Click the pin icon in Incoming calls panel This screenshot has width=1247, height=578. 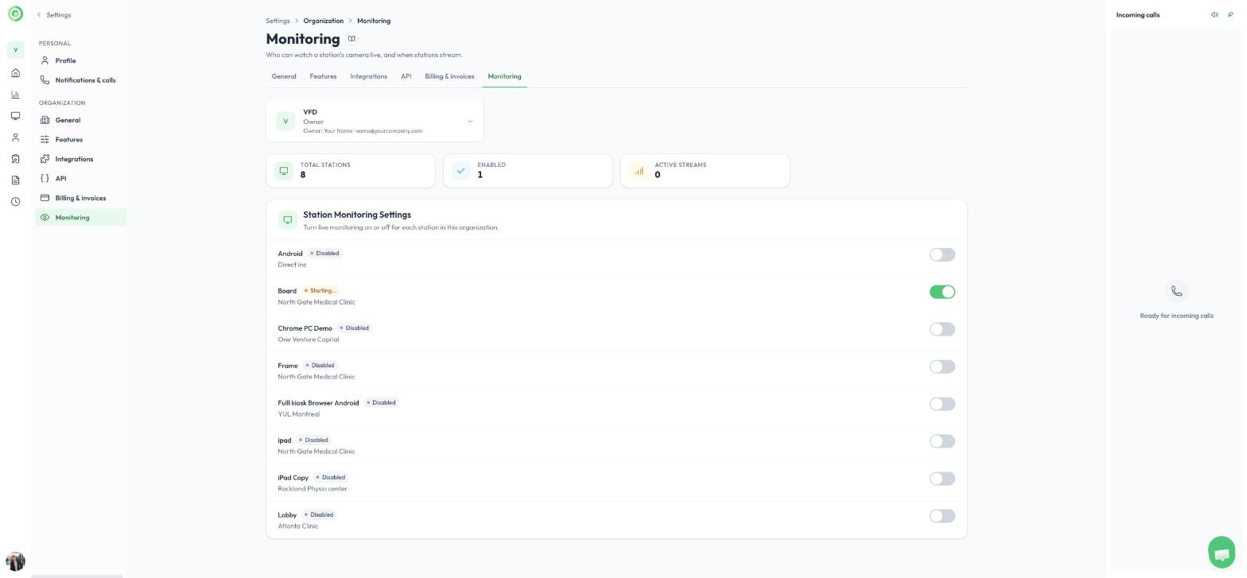pos(1230,15)
